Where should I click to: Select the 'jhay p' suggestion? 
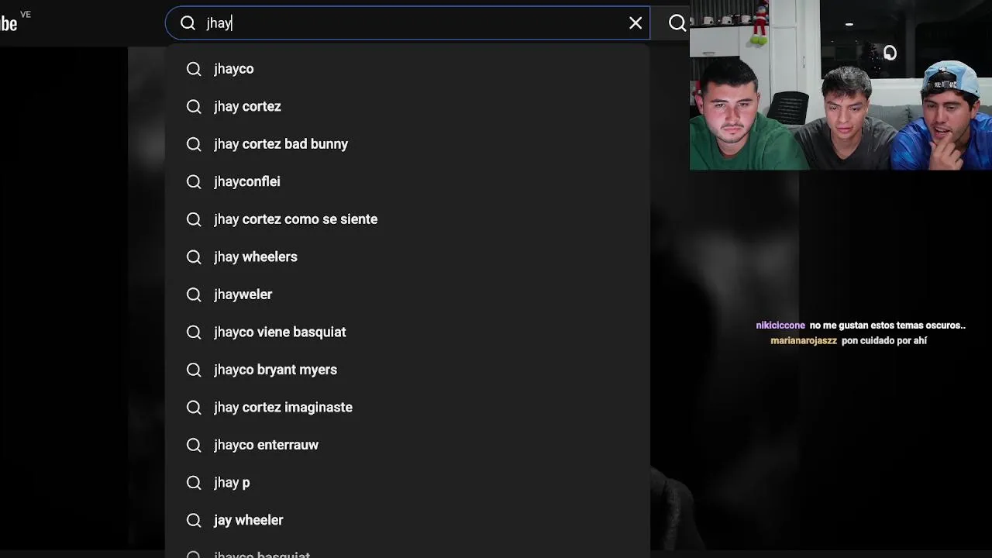tap(408, 482)
